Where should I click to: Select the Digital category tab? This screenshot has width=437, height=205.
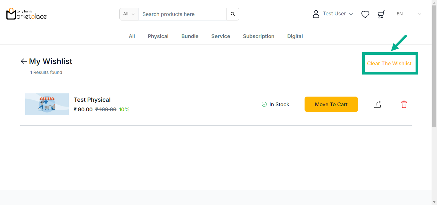point(295,36)
